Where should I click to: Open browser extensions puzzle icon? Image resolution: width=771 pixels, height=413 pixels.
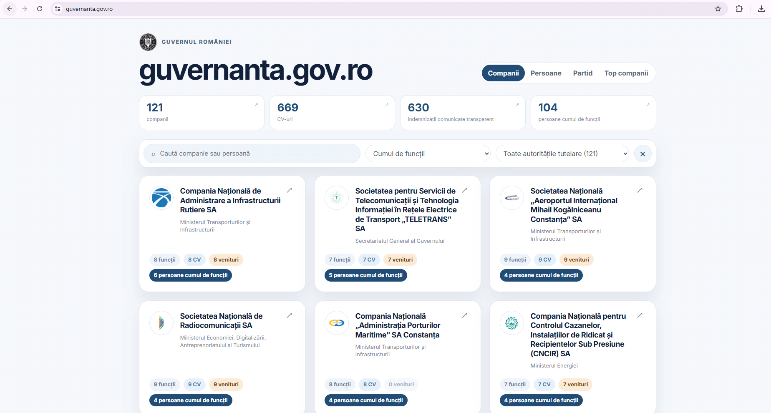pos(739,9)
